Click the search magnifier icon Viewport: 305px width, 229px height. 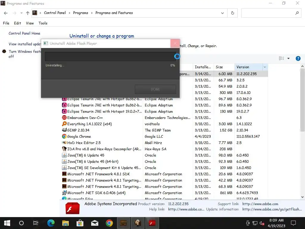pos(297,13)
